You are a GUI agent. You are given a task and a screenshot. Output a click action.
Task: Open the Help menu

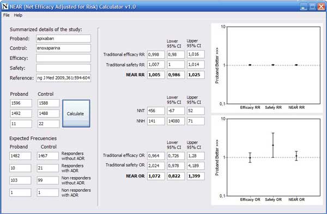tap(18, 15)
